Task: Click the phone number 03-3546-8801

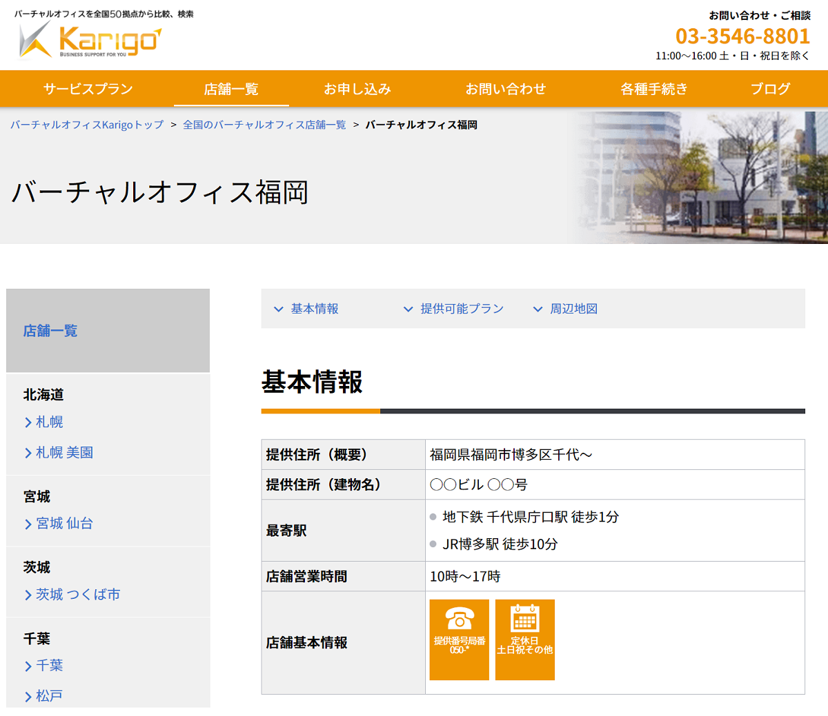Action: point(742,36)
